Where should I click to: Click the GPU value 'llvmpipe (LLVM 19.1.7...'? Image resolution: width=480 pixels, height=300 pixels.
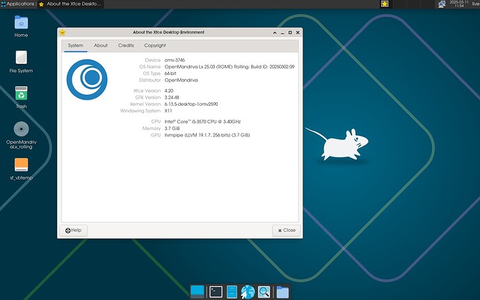207,135
